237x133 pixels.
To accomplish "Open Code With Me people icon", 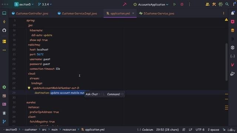I will click(x=207, y=4).
